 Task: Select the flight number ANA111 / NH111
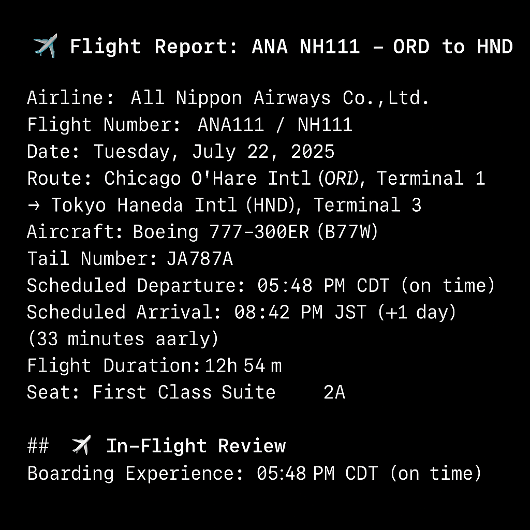[275, 125]
